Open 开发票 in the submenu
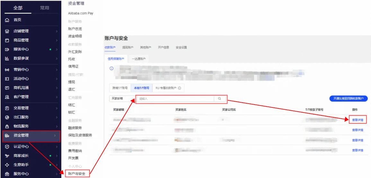 coord(73,158)
